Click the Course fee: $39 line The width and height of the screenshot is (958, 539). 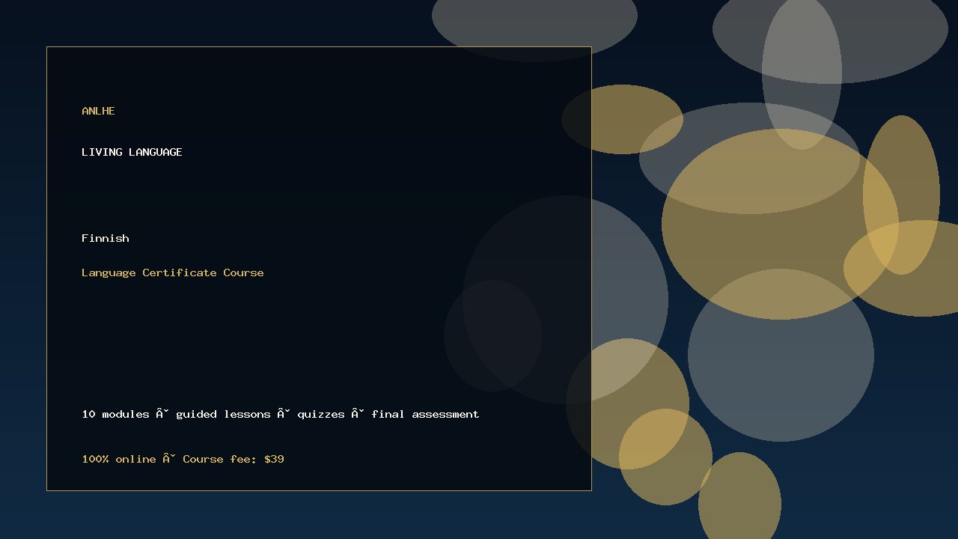coord(183,459)
